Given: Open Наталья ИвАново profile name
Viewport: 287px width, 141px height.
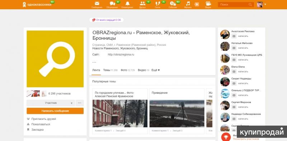Looking at the screenshot, I should coord(242,43).
